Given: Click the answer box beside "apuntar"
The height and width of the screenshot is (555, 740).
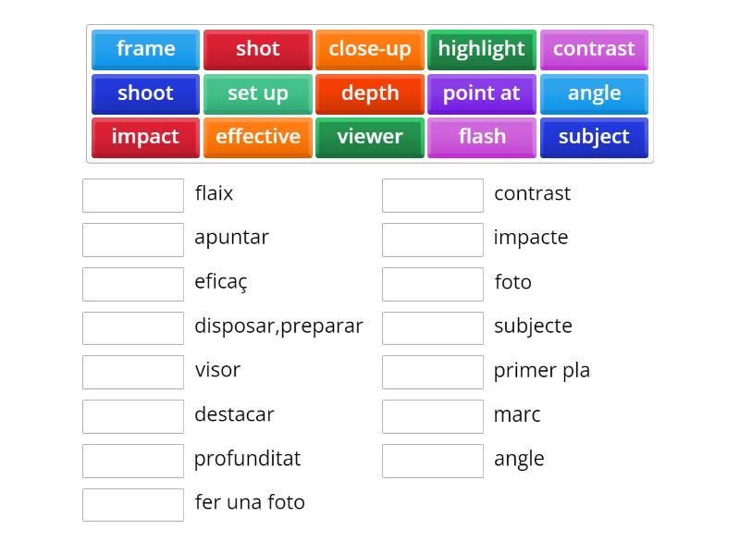Looking at the screenshot, I should pyautogui.click(x=133, y=240).
